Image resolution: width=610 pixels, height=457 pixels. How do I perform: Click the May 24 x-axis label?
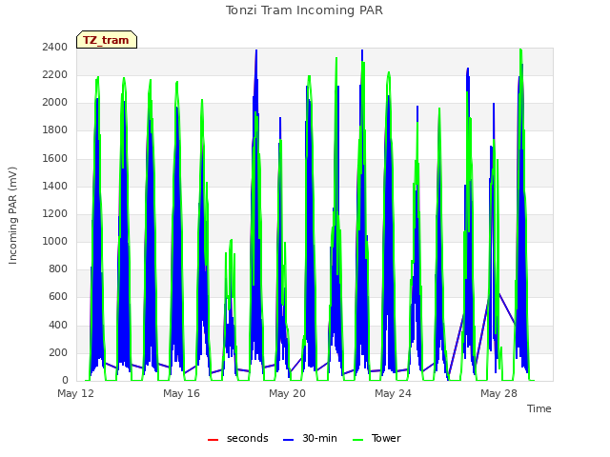(393, 393)
